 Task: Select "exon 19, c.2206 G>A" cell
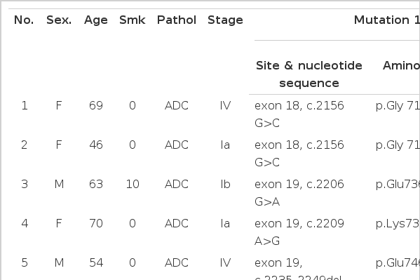(299, 193)
